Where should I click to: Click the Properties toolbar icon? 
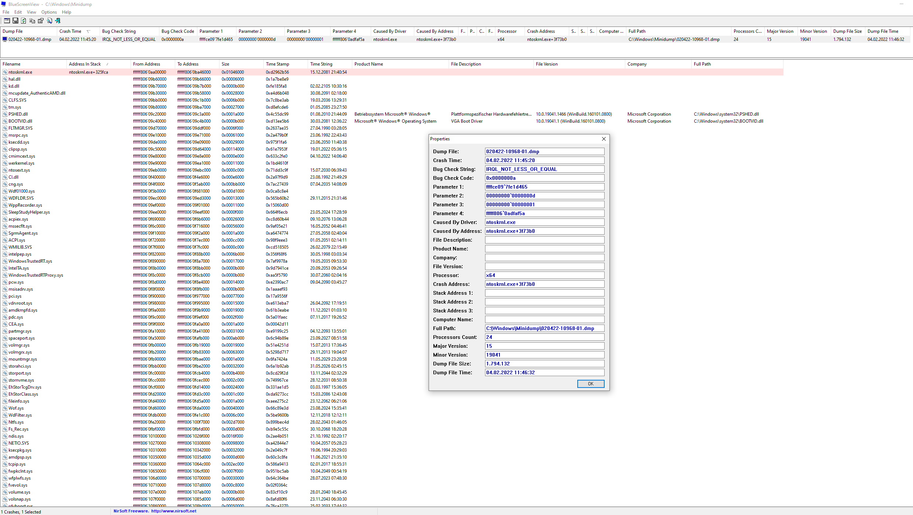(41, 21)
